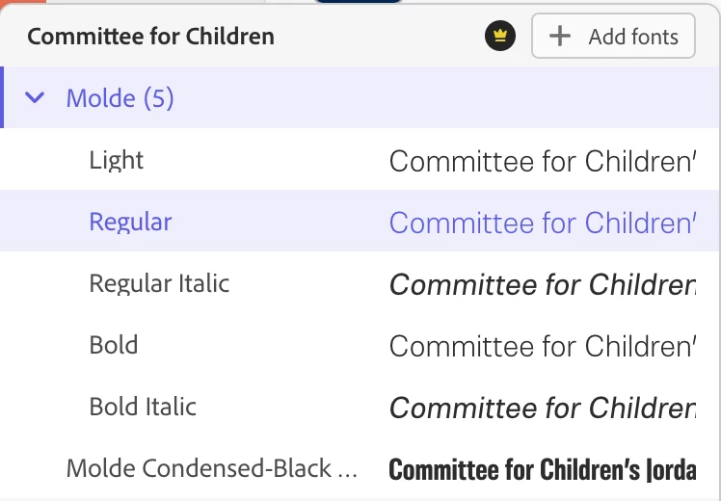Screen dimensions: 721x501
Task: Choose the Bold Italic style
Action: [x=143, y=407]
